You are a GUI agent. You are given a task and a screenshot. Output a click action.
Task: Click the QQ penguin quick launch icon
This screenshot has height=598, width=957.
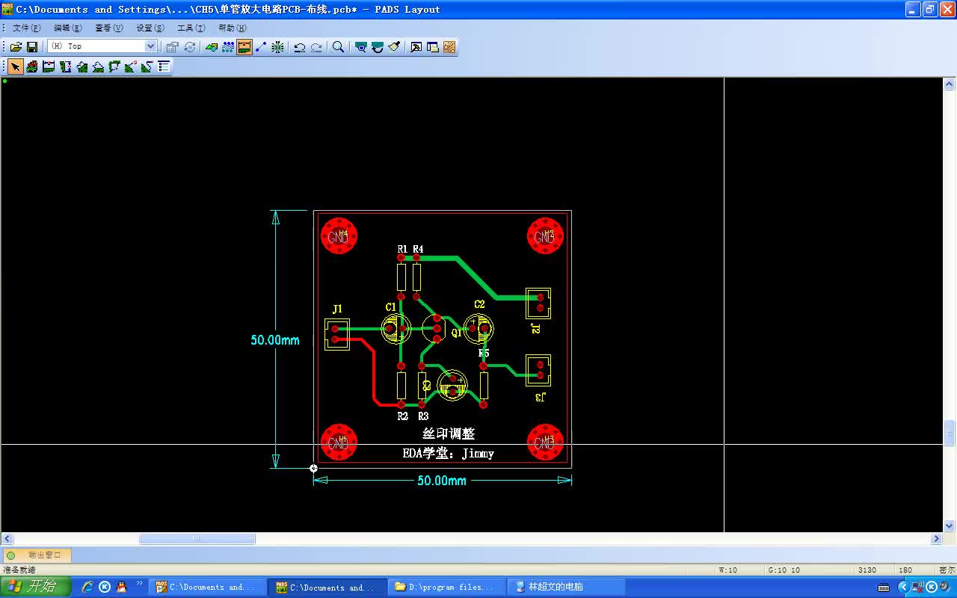click(121, 587)
